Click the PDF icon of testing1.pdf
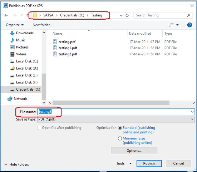Image resolution: width=197 pixels, height=172 pixels. [55, 48]
